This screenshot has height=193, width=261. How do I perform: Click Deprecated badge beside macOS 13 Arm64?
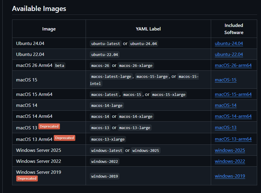pyautogui.click(x=64, y=138)
